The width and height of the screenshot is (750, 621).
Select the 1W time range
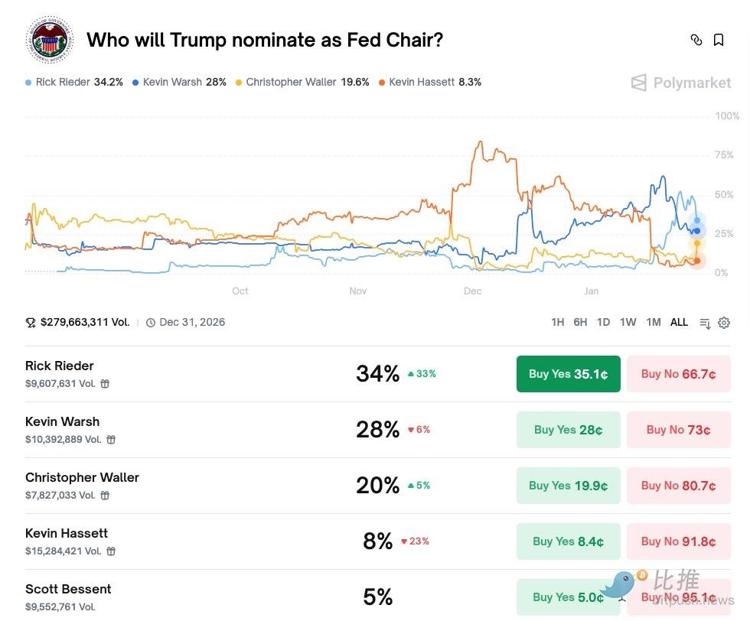tap(628, 323)
